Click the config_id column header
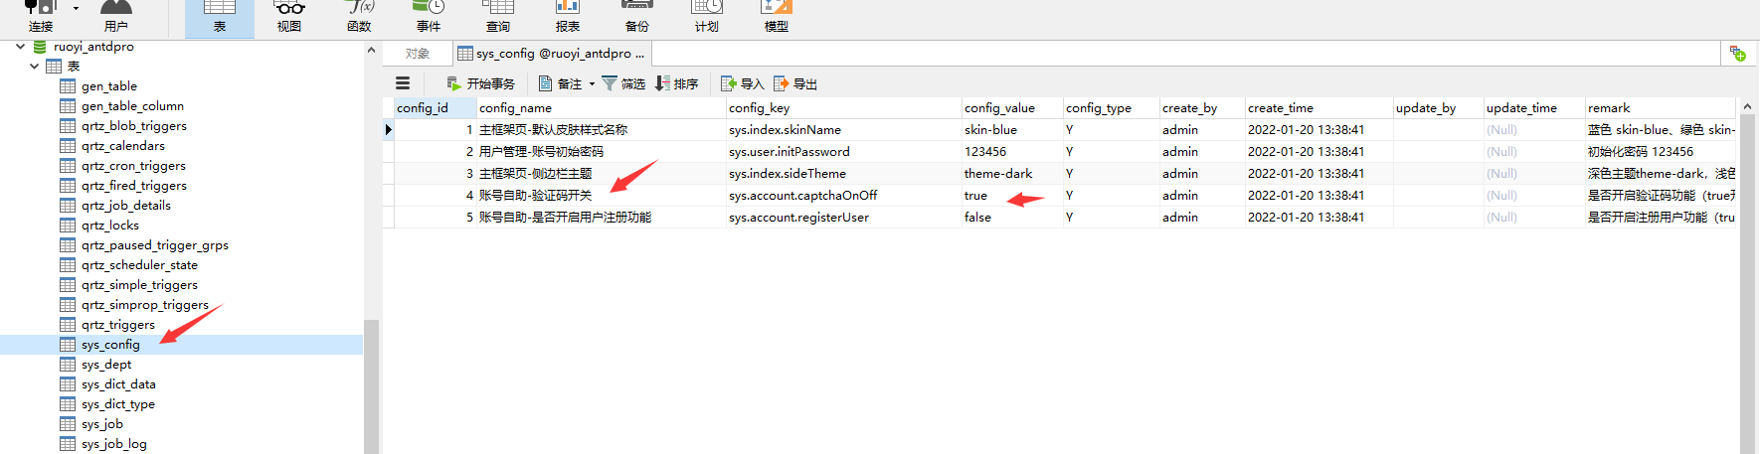 click(436, 107)
